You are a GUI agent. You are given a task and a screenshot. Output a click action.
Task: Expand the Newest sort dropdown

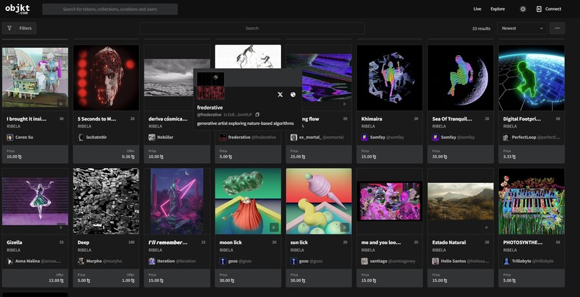522,28
